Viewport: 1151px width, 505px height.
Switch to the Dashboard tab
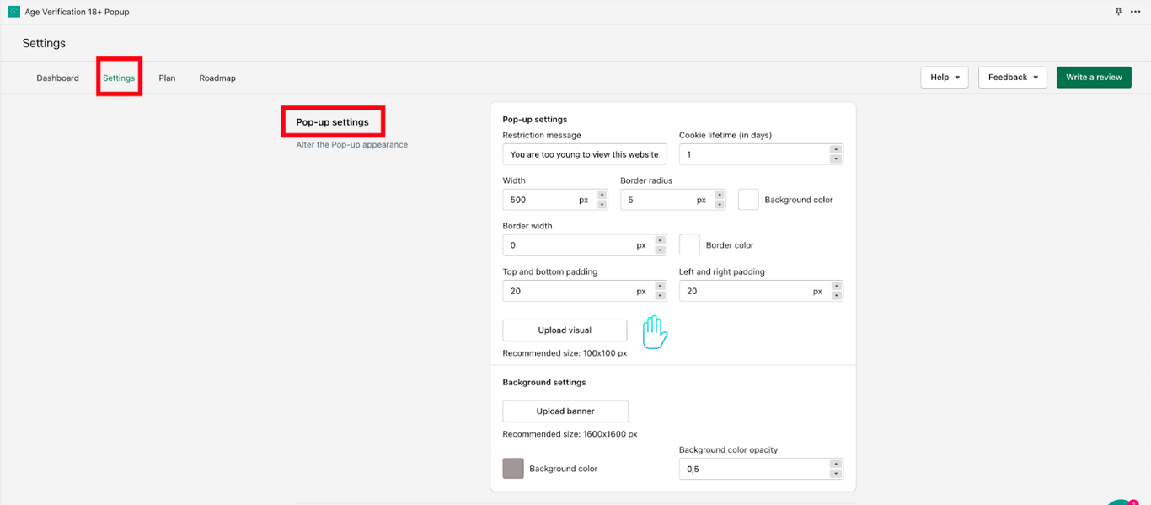(57, 78)
